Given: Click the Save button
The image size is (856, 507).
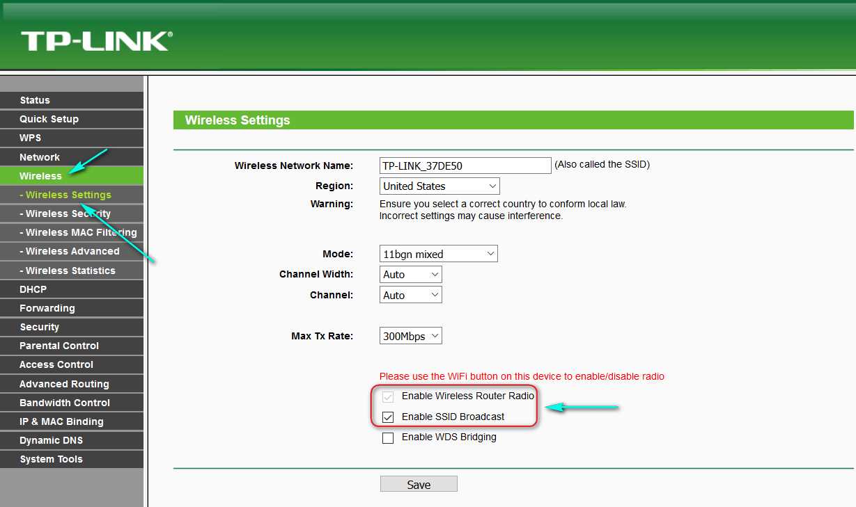Looking at the screenshot, I should (x=419, y=484).
